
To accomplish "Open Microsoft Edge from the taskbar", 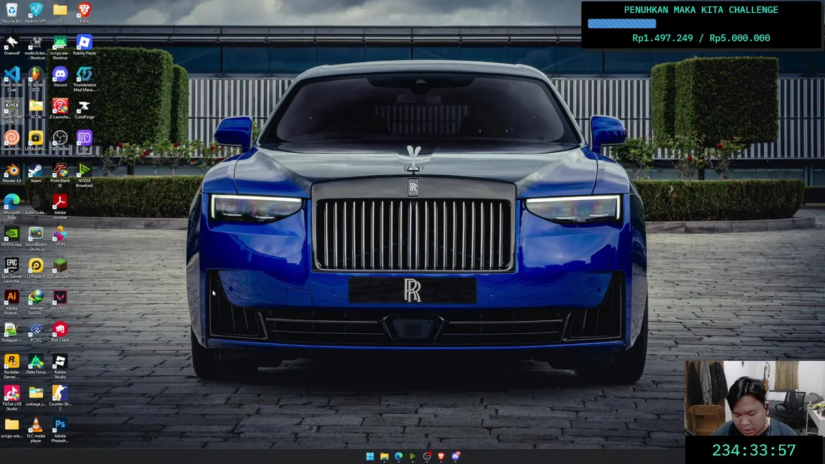I will 398,456.
